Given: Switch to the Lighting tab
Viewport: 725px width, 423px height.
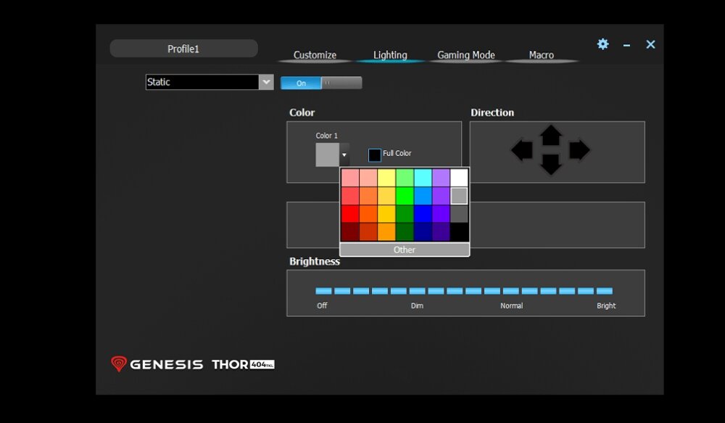Looking at the screenshot, I should 390,55.
